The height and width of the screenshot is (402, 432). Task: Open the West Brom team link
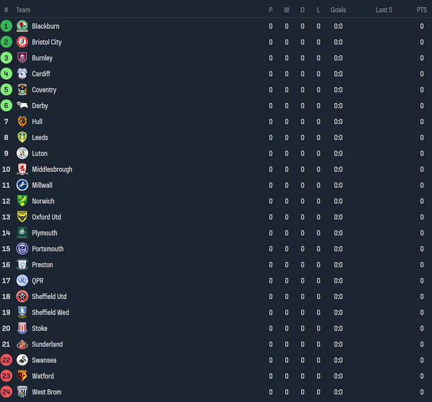click(x=47, y=392)
